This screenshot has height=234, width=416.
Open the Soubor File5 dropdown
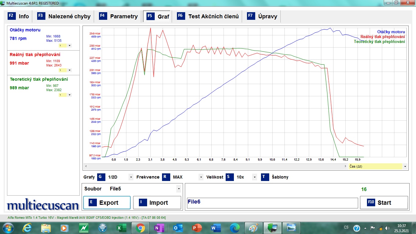pos(178,189)
